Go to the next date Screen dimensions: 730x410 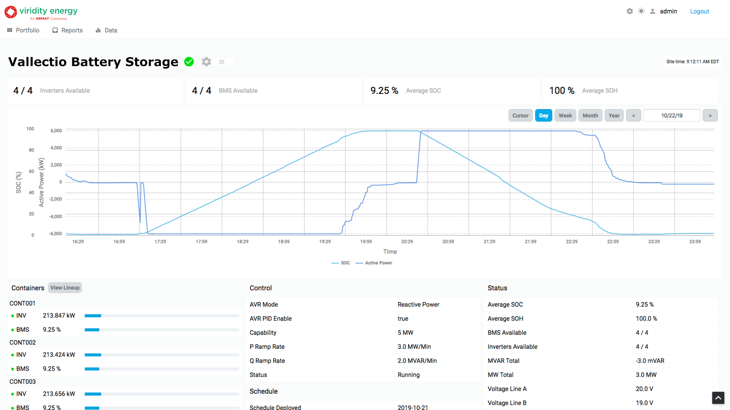tap(710, 115)
